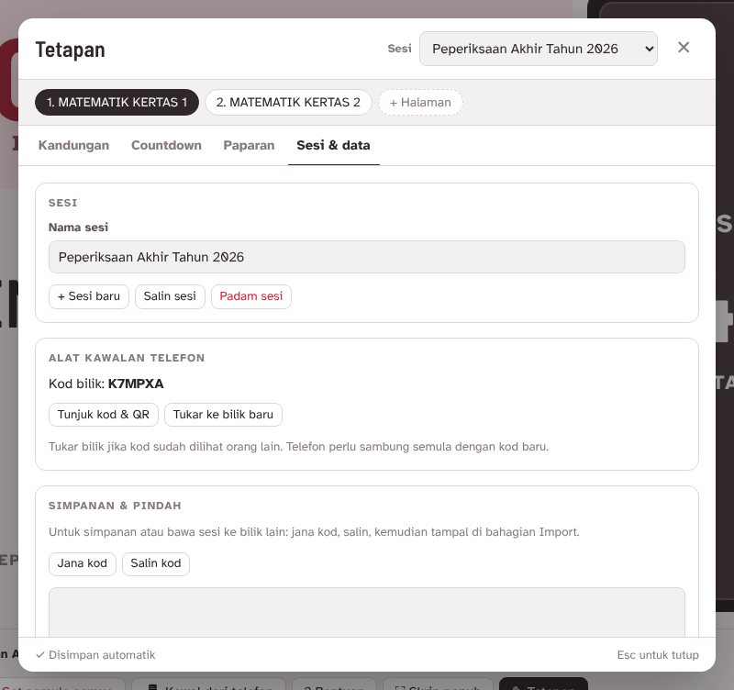Show room code with Tunjuk kod & QR
Image resolution: width=734 pixels, height=690 pixels.
(103, 415)
